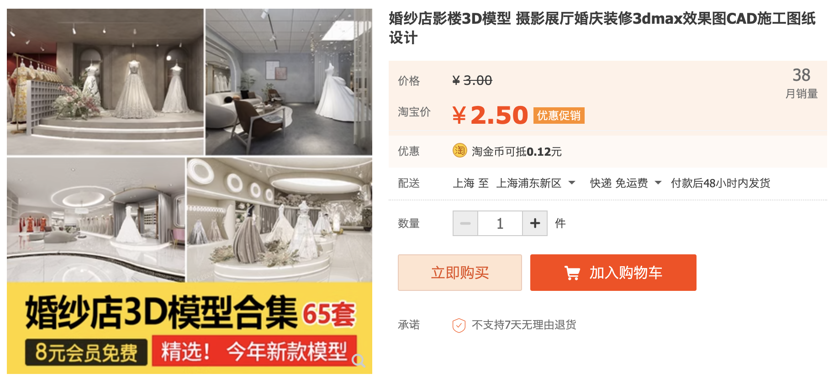Click the shield checkmark promise icon

pyautogui.click(x=459, y=325)
